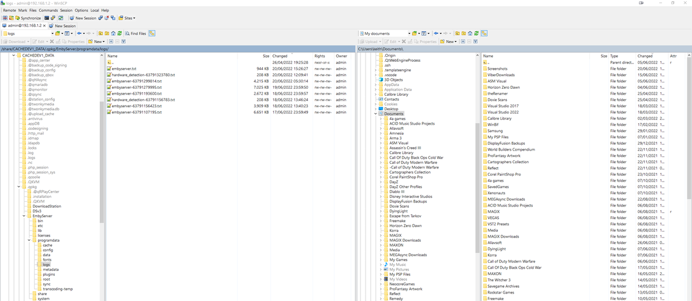The width and height of the screenshot is (692, 301).
Task: Click local path bar C:\Users\keith\Documents\
Action: coord(381,49)
